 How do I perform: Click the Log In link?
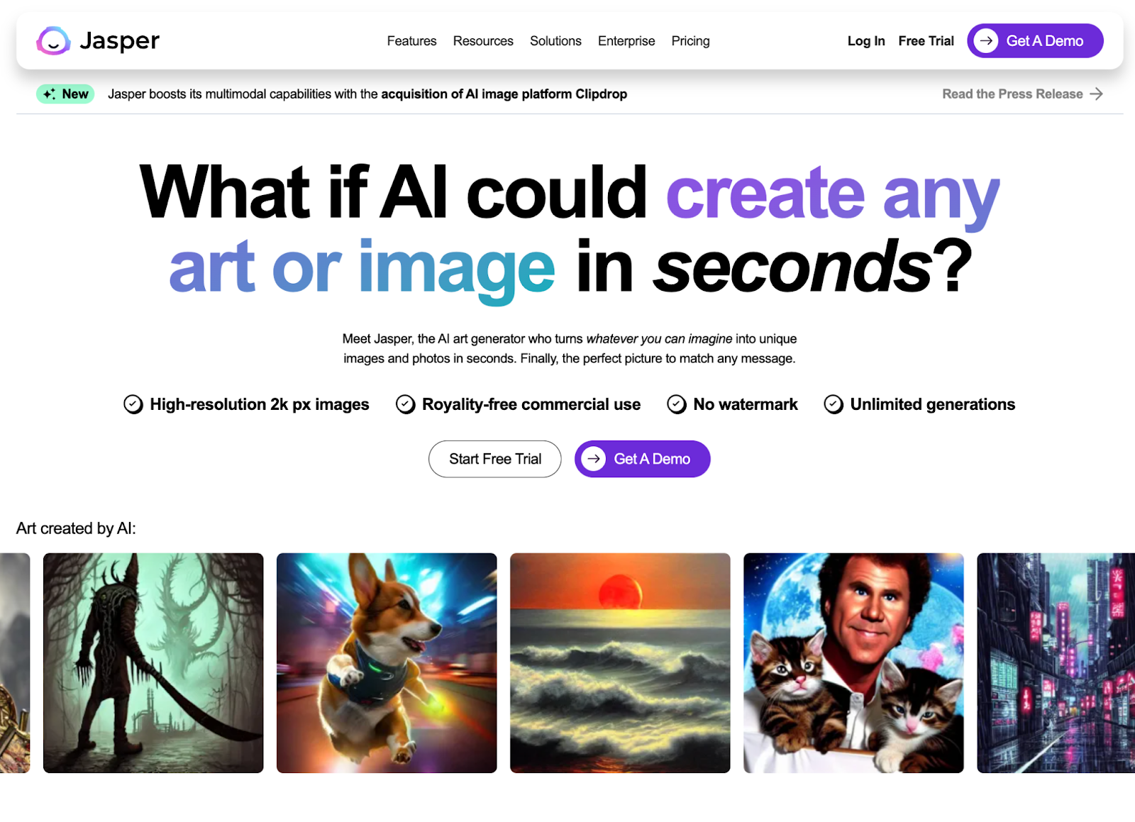[866, 41]
